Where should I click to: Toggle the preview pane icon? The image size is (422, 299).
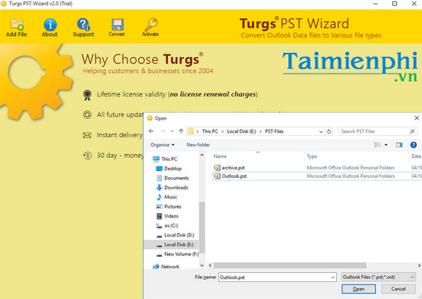click(x=399, y=145)
